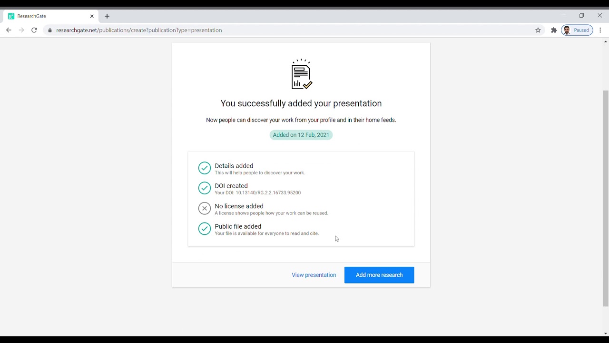Click the Add more research button
This screenshot has width=609, height=343.
point(379,275)
